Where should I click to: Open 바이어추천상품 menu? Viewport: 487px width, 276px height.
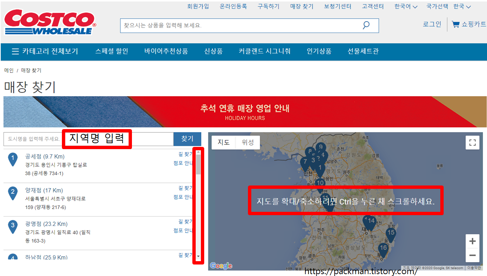click(166, 51)
